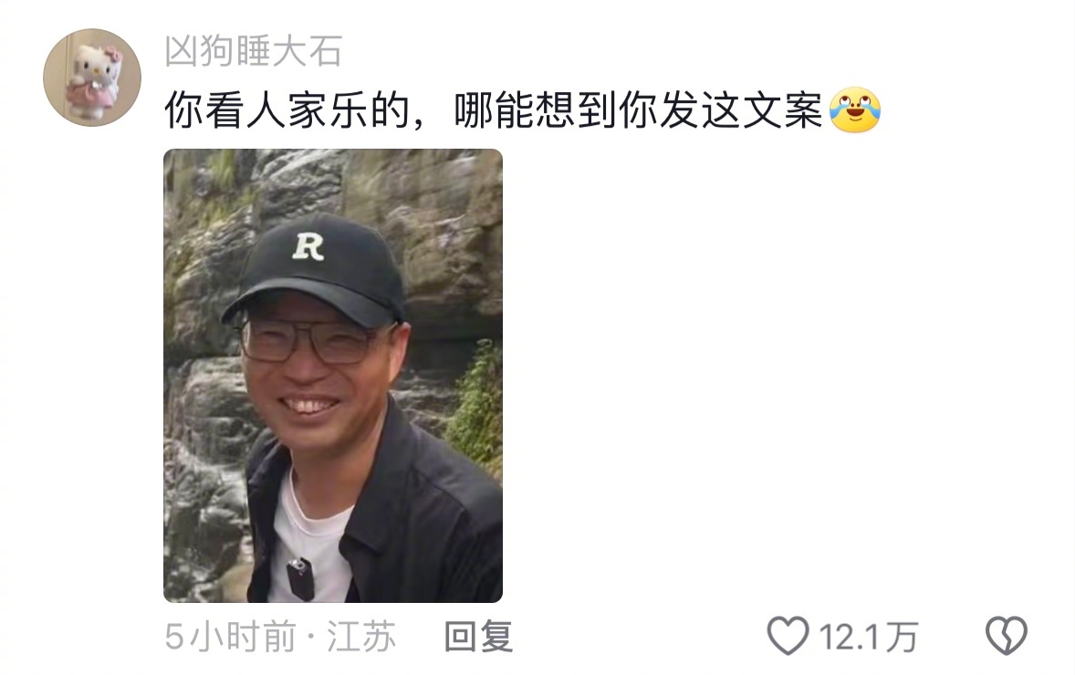Viewport: 1075px width, 675px height.
Task: Click the 回复 reply button
Action: [x=478, y=637]
